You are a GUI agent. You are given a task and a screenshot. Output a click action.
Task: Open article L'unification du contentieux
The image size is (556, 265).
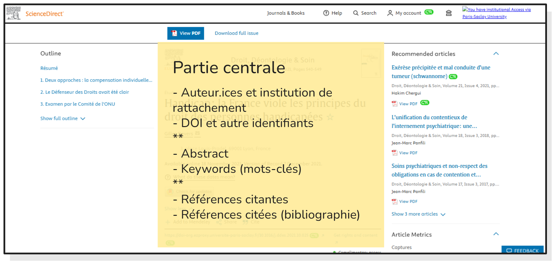434,121
